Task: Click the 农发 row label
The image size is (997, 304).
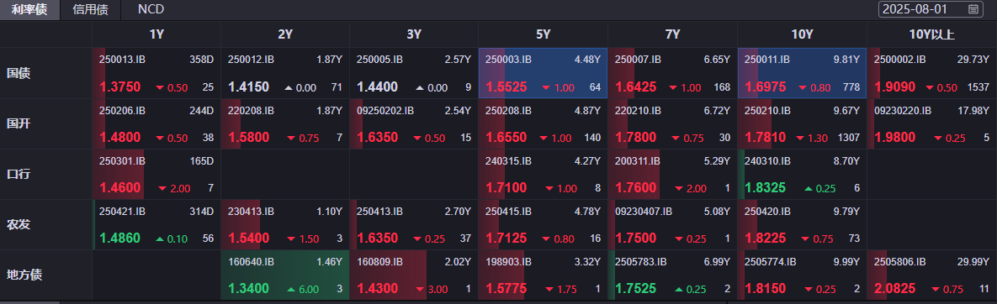Action: (19, 225)
